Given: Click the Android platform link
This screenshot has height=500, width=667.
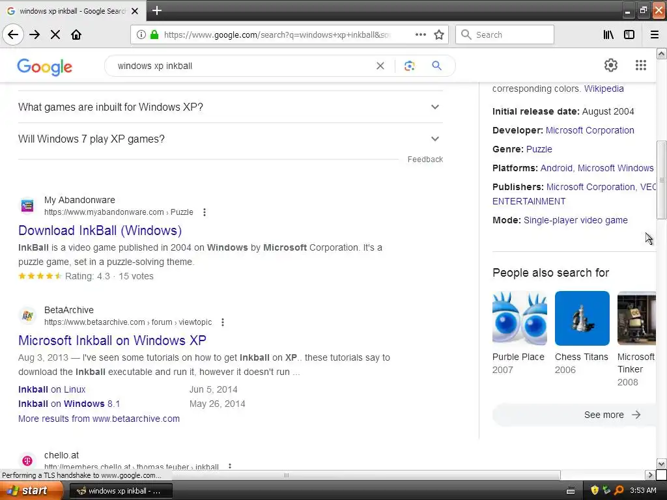Looking at the screenshot, I should click(x=556, y=169).
